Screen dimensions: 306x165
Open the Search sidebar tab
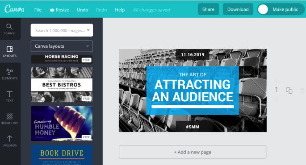click(9, 29)
